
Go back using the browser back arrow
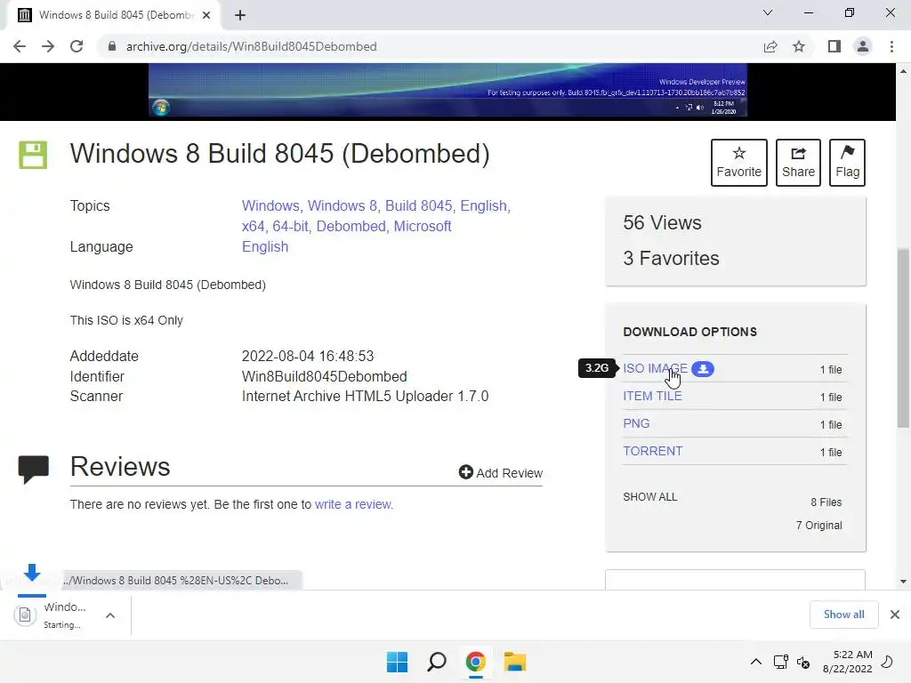tap(20, 46)
